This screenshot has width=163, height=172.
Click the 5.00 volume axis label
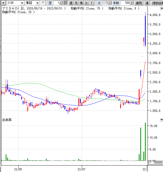[x=153, y=149]
